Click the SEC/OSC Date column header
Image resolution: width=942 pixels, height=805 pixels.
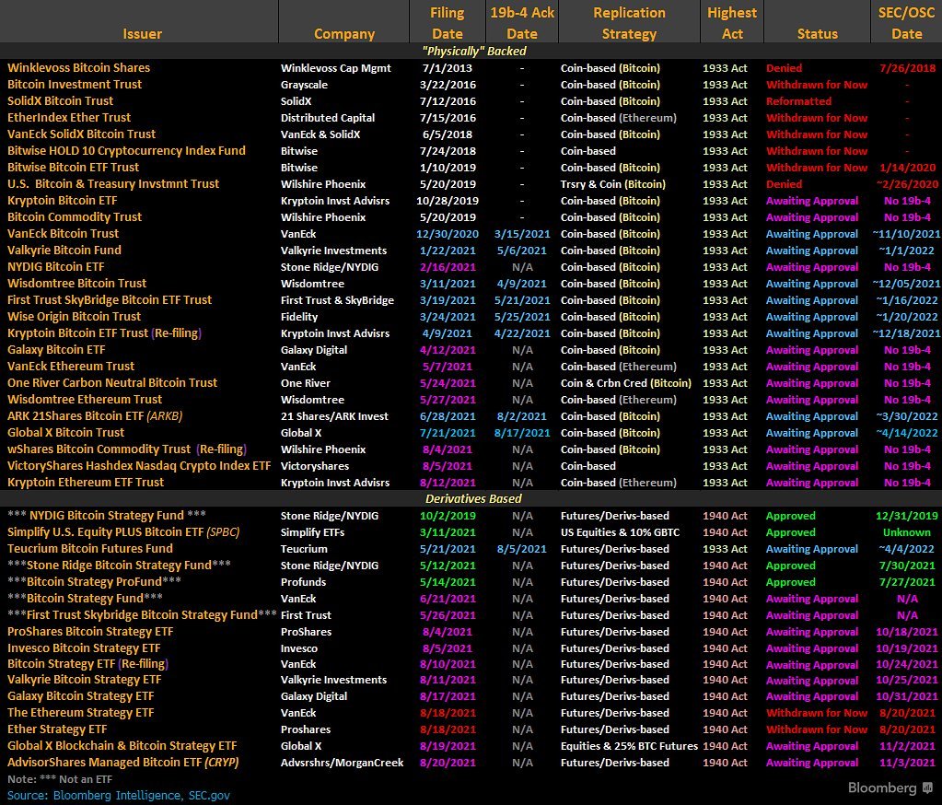coord(907,23)
